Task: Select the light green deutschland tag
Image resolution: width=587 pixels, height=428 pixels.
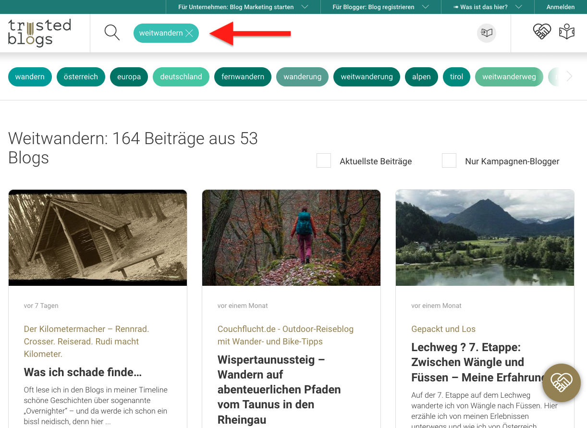Action: 181,77
